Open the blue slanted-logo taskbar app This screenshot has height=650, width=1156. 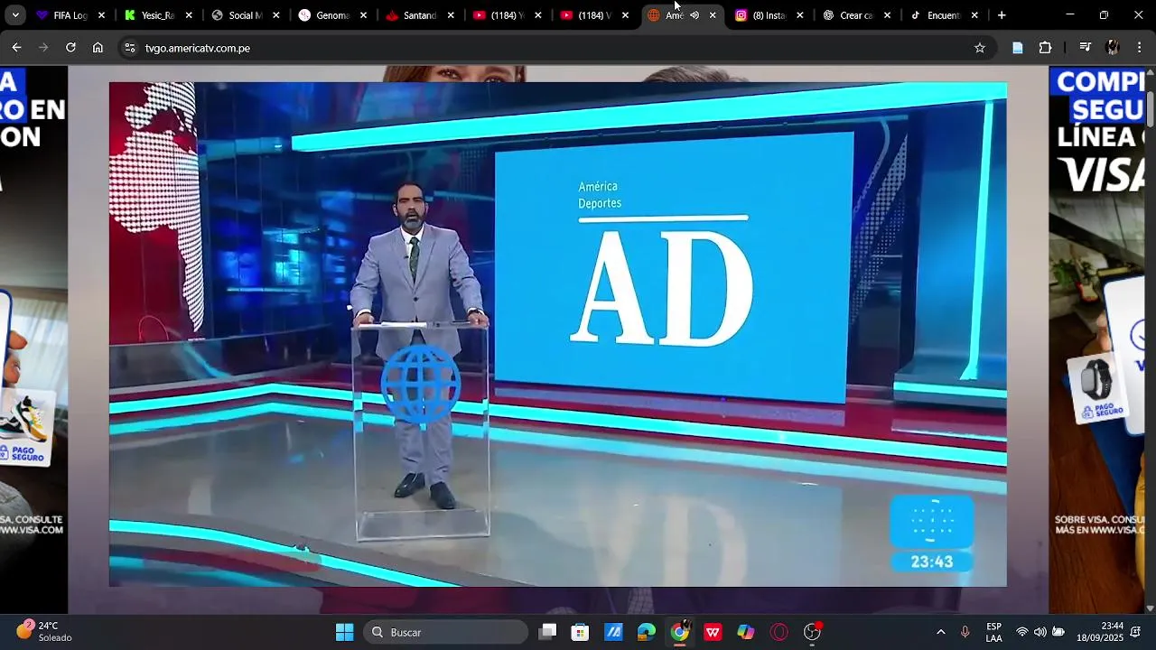point(614,632)
